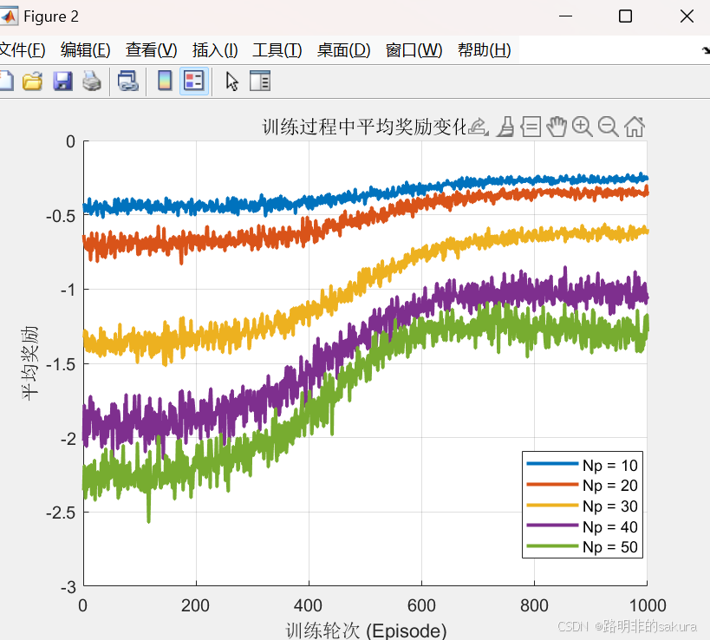Image resolution: width=710 pixels, height=640 pixels.
Task: Click the x-axis tick label 600
Action: pyautogui.click(x=421, y=605)
